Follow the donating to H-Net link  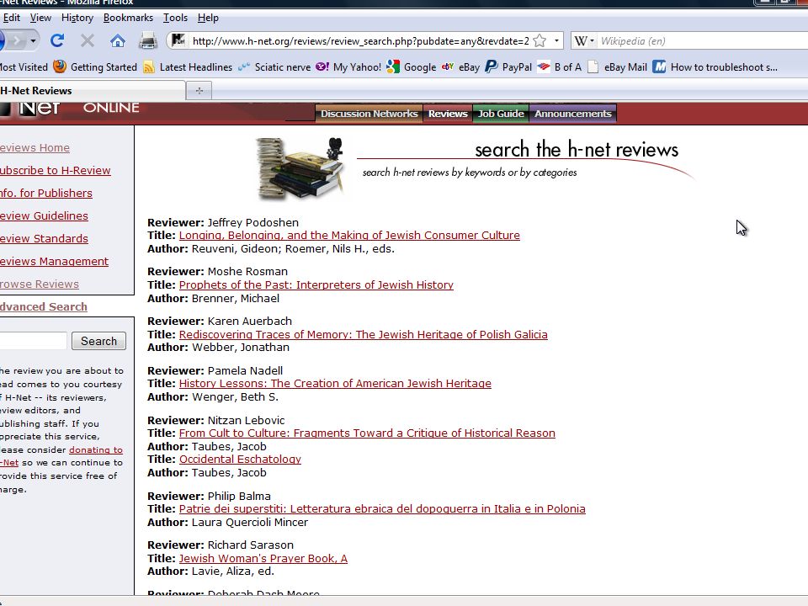click(x=96, y=449)
